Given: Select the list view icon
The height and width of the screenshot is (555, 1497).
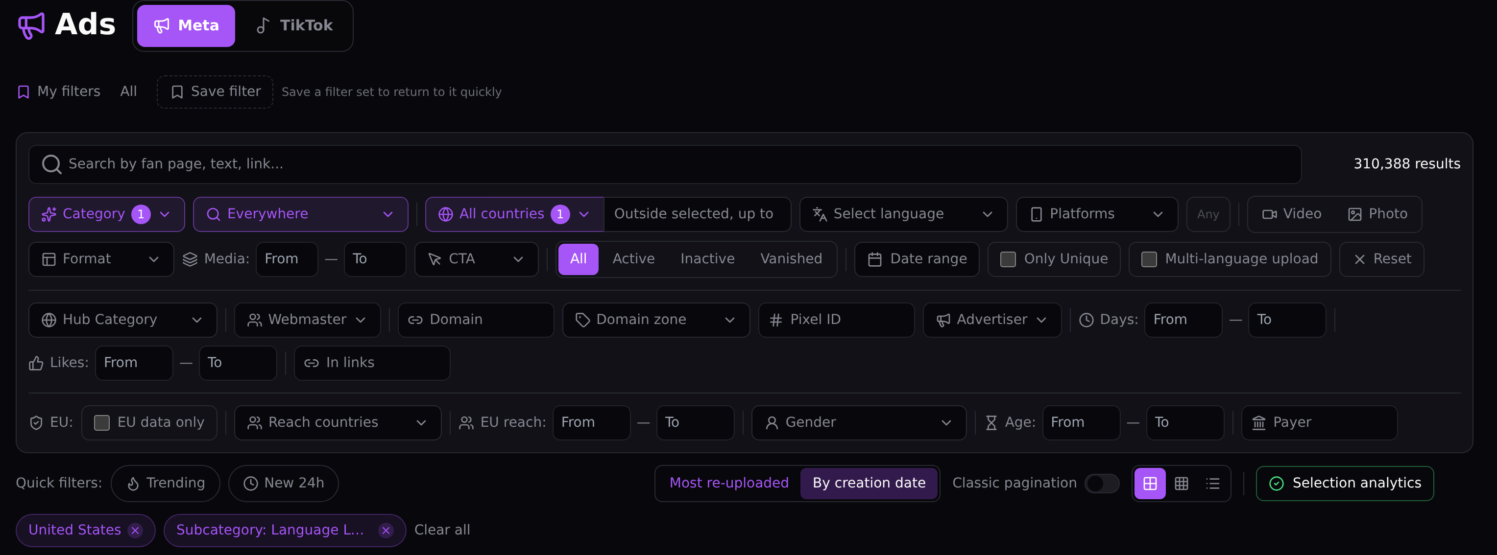Looking at the screenshot, I should [x=1212, y=484].
